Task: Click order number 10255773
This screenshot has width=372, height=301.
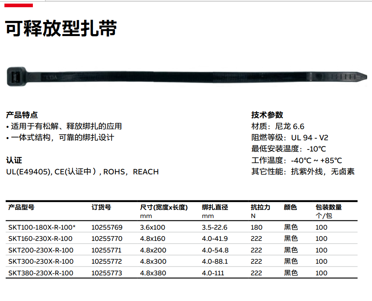Action: click(x=107, y=273)
